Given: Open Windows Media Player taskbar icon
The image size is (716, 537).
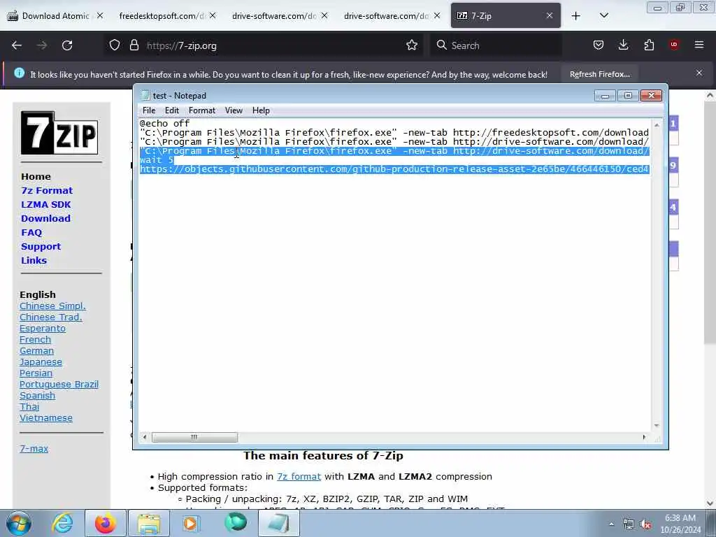Looking at the screenshot, I should point(190,523).
